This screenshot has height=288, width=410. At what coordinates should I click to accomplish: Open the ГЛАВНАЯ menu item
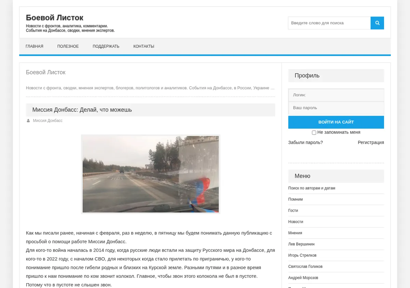35,46
